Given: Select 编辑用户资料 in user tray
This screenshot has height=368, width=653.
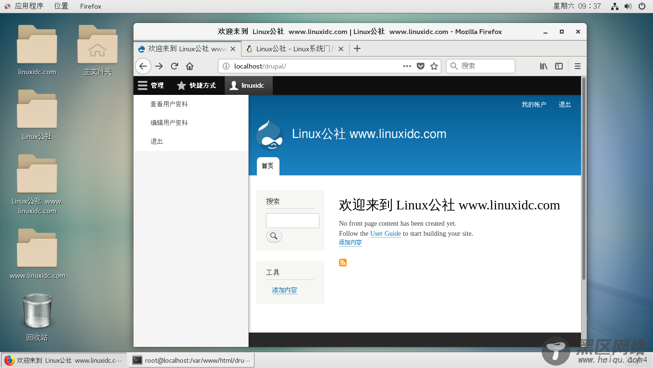Looking at the screenshot, I should point(169,123).
